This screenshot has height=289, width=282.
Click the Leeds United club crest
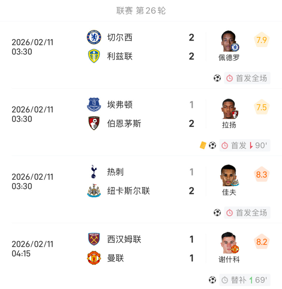coord(94,56)
